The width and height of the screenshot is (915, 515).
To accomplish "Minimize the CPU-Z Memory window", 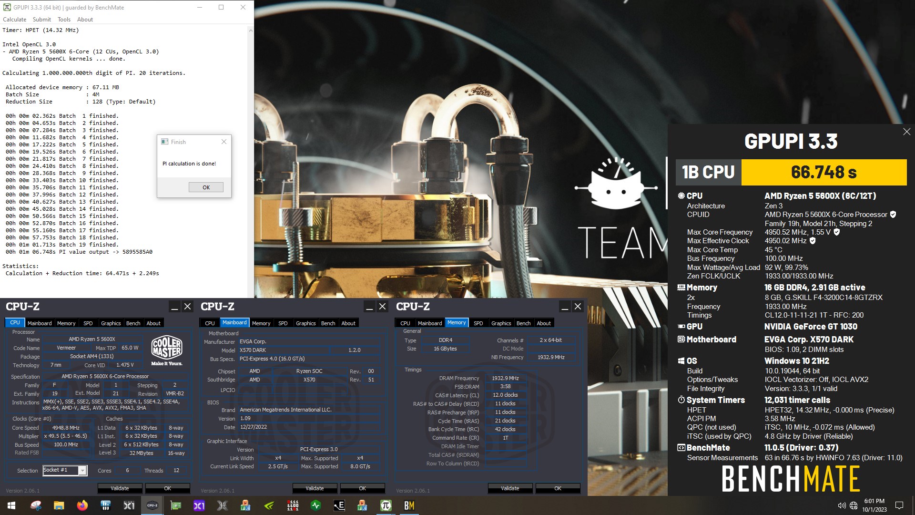I will click(x=565, y=307).
